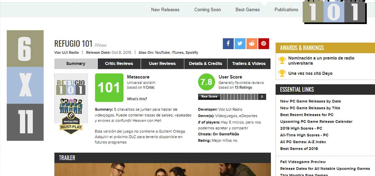Click the green 101 Metascore box
The height and width of the screenshot is (176, 375).
point(109,87)
